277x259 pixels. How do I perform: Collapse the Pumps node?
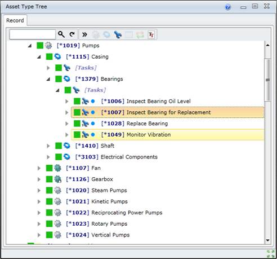(30, 46)
